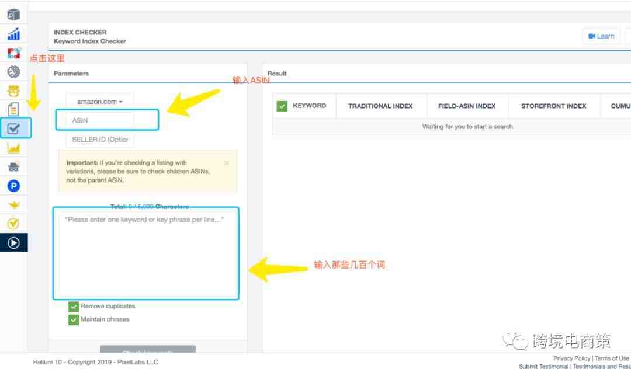Open the brain icon tool in sidebar

[13, 72]
